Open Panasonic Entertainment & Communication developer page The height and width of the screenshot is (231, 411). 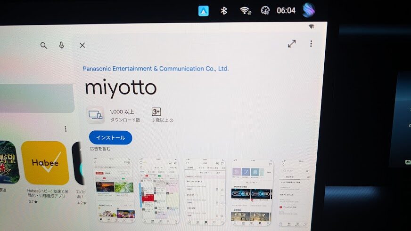click(156, 69)
